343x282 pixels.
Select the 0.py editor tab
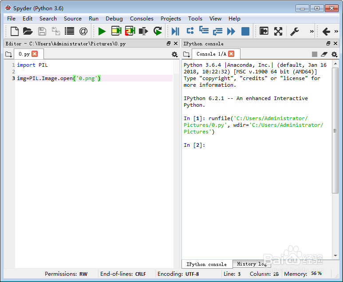click(x=24, y=54)
